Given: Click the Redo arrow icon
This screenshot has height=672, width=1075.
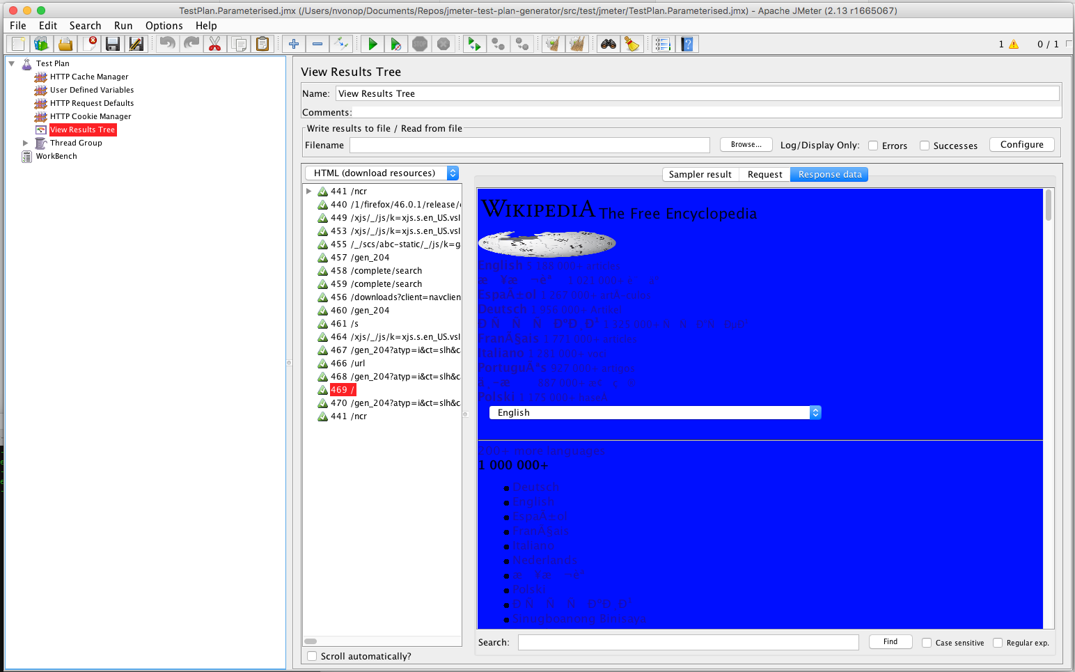Looking at the screenshot, I should 191,44.
